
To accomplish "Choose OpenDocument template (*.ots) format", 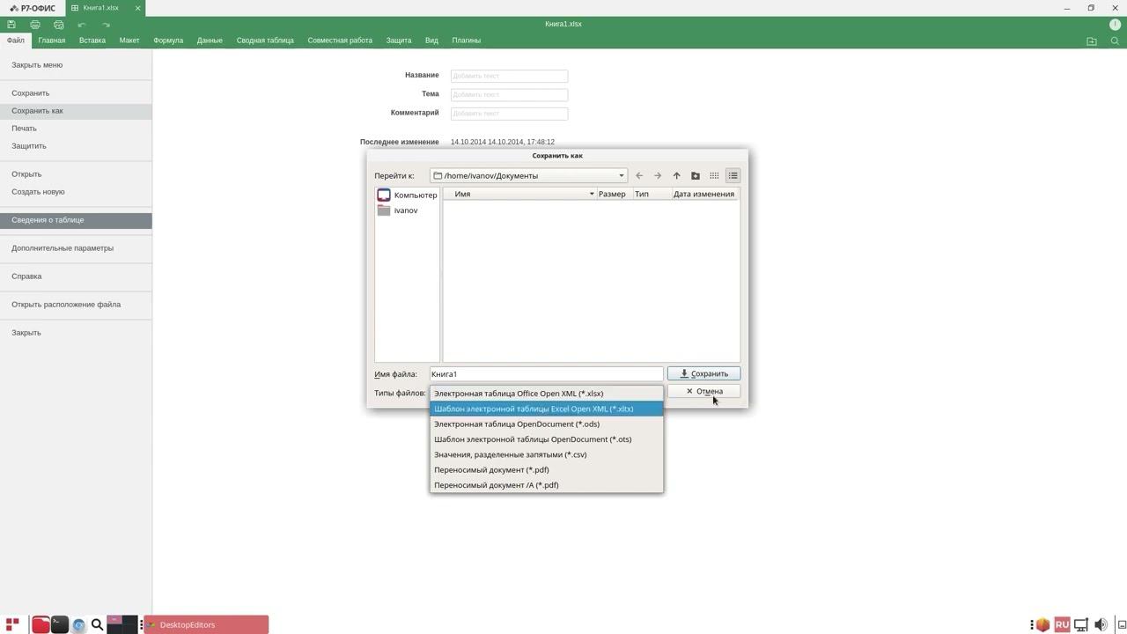I will click(546, 439).
